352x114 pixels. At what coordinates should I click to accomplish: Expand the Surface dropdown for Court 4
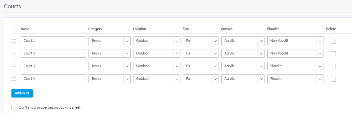click(243, 79)
